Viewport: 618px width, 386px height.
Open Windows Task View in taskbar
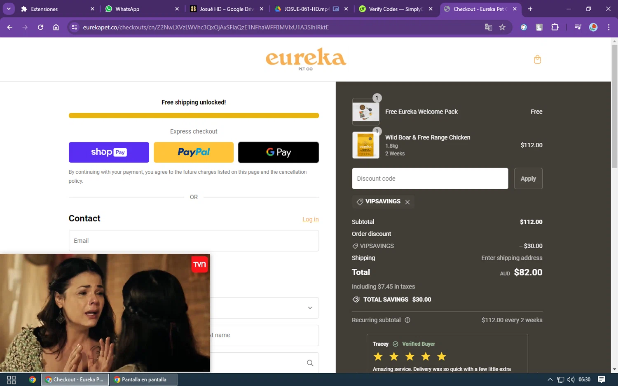click(12, 380)
